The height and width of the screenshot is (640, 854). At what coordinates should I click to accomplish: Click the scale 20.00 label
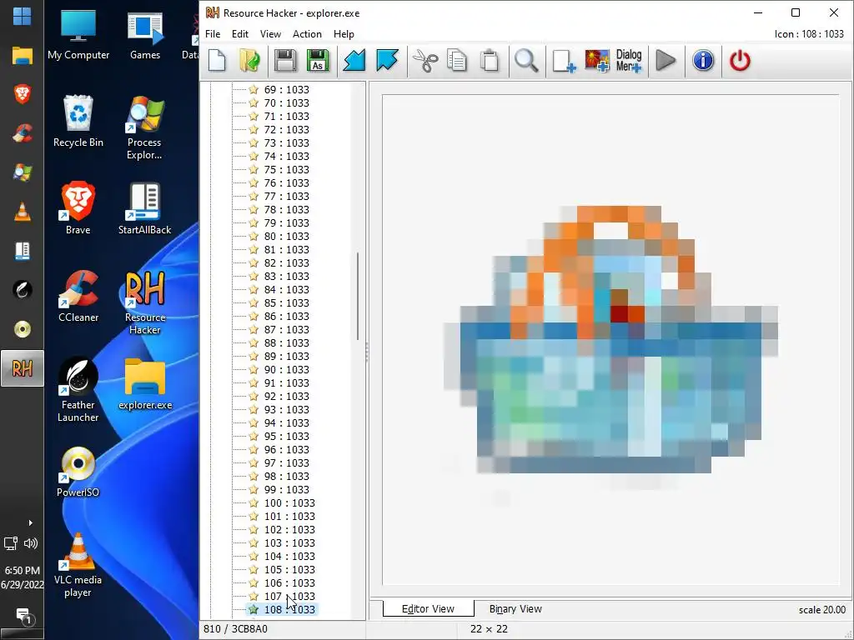(x=821, y=609)
